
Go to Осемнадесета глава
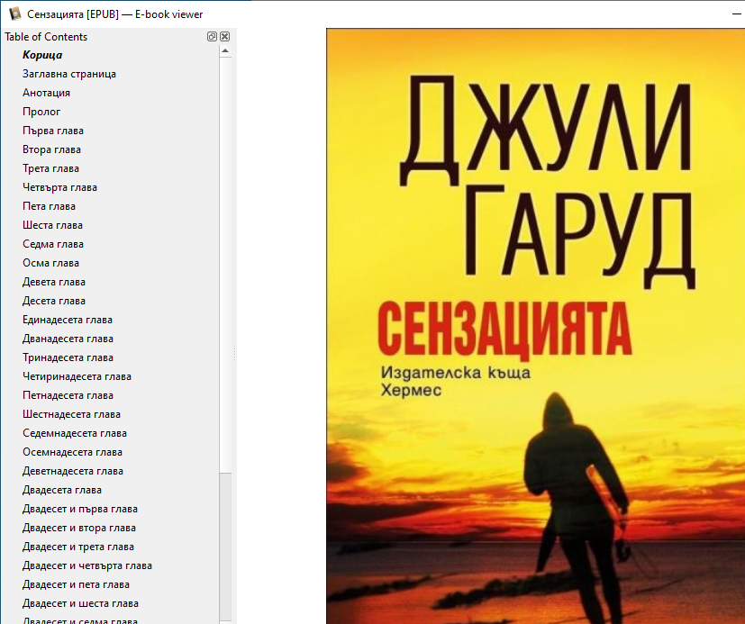click(72, 452)
